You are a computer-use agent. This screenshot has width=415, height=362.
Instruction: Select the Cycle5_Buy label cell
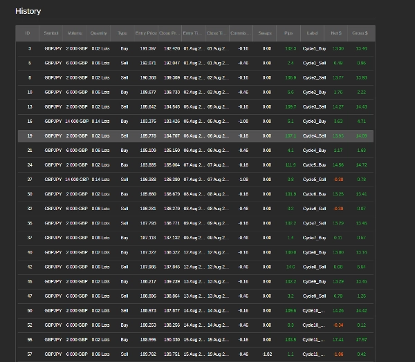click(x=314, y=165)
